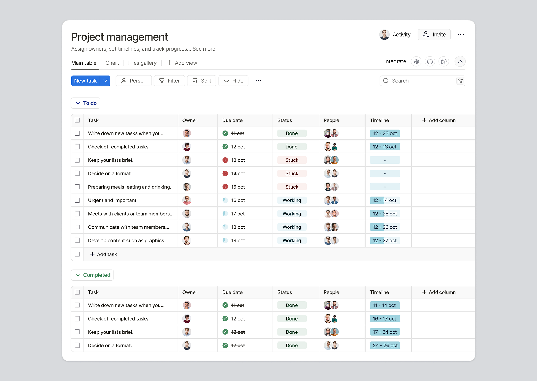
Task: Open the New task dropdown arrow
Action: 105,81
